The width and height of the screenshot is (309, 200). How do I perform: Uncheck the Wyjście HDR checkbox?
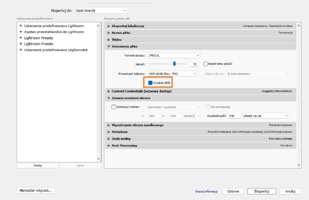150,83
